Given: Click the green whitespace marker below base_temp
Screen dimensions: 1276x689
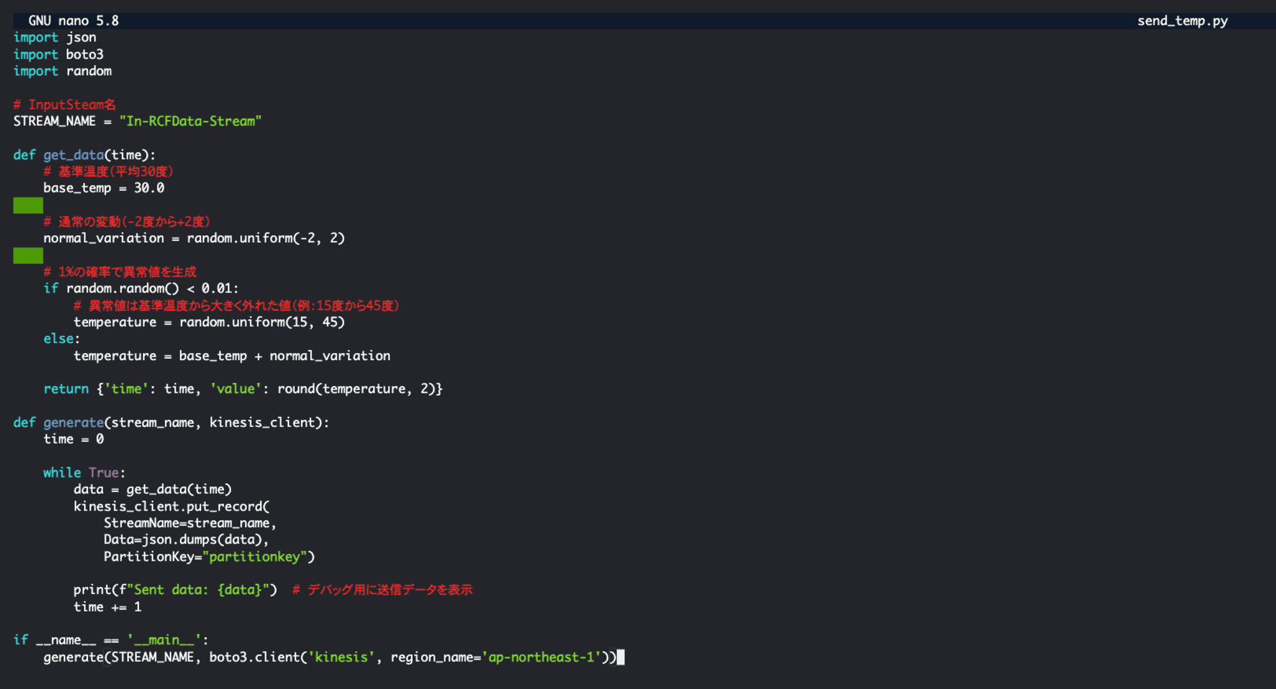Looking at the screenshot, I should (x=28, y=205).
